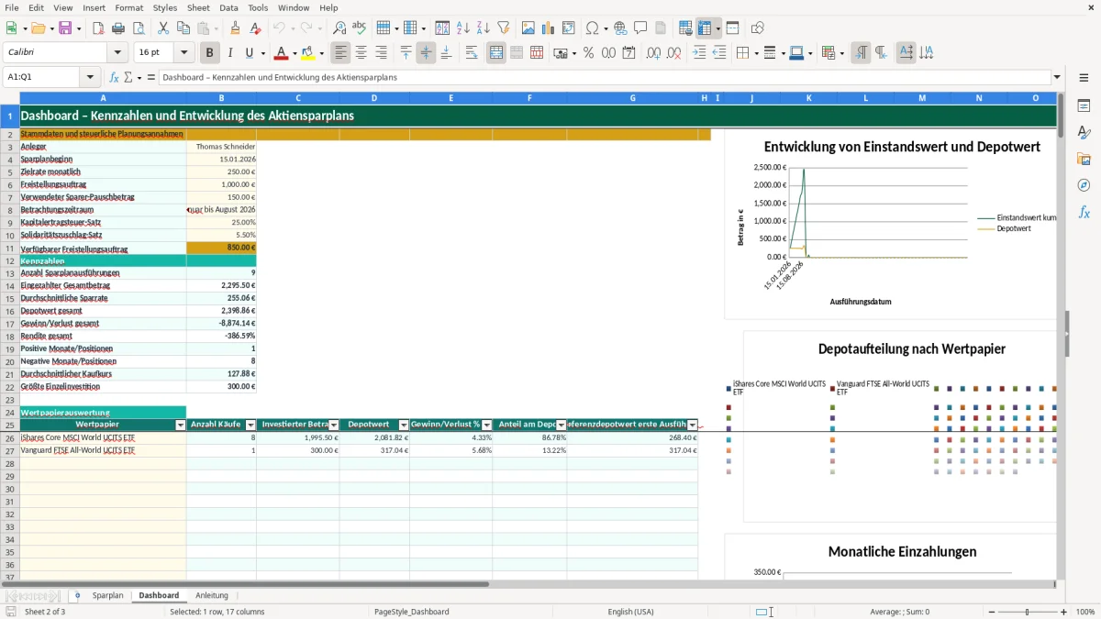
Task: Open the Depotwert column filter dropdown
Action: pyautogui.click(x=403, y=425)
